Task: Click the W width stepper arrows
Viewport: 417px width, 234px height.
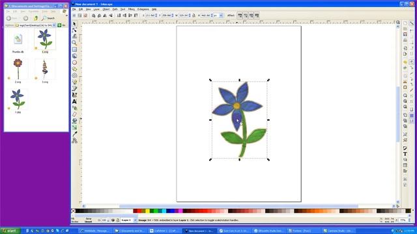Action: pyautogui.click(x=190, y=16)
